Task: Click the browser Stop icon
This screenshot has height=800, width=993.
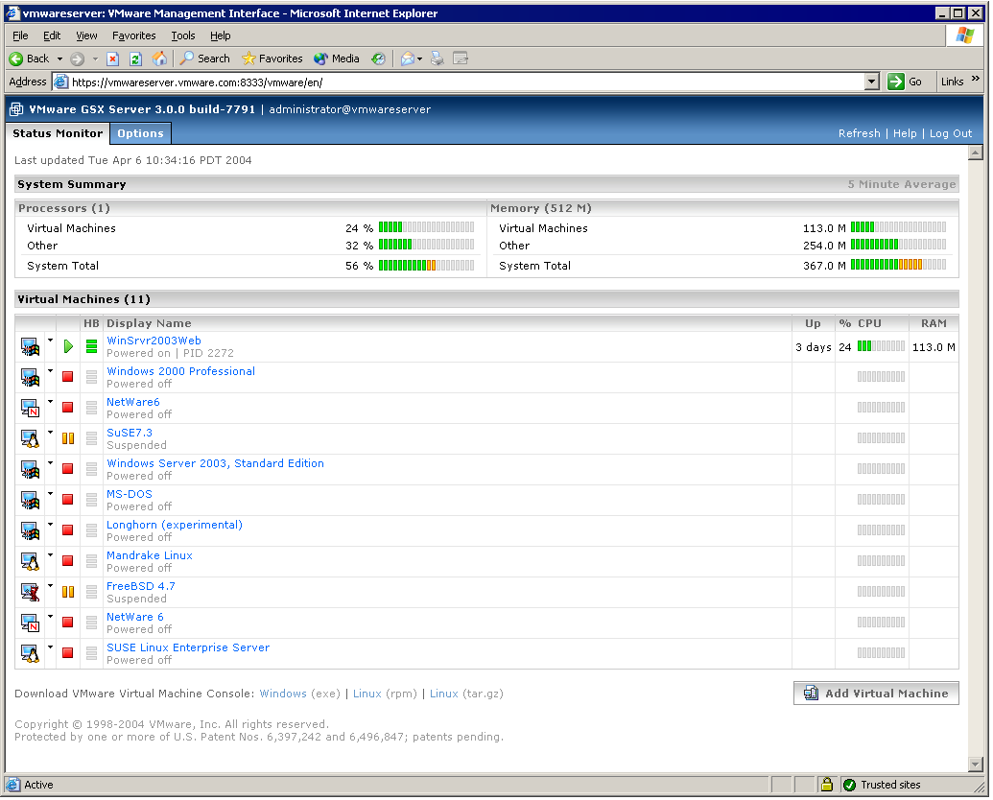Action: point(112,59)
